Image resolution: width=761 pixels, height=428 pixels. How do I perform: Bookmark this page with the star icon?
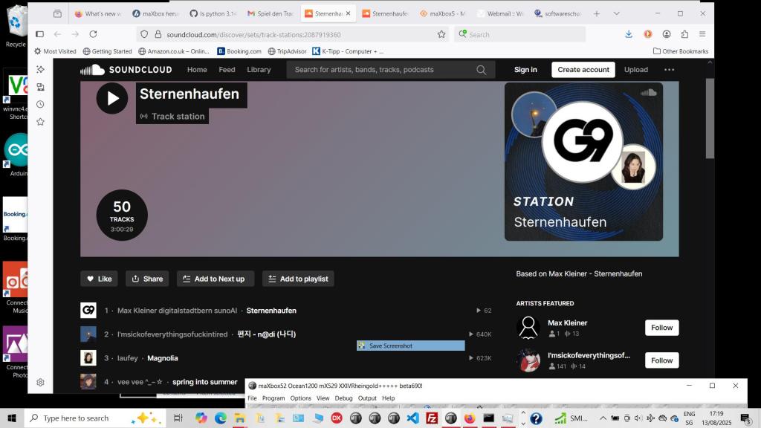(441, 34)
